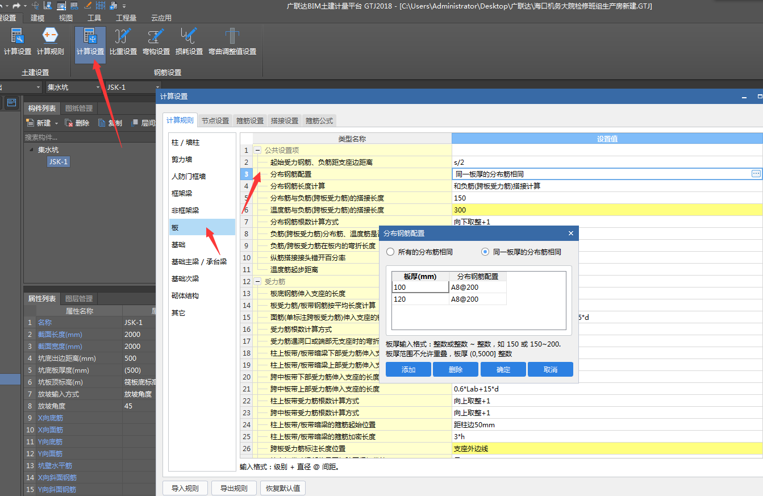The image size is (763, 496).
Task: Open 箍筋设置 tab
Action: coord(250,120)
